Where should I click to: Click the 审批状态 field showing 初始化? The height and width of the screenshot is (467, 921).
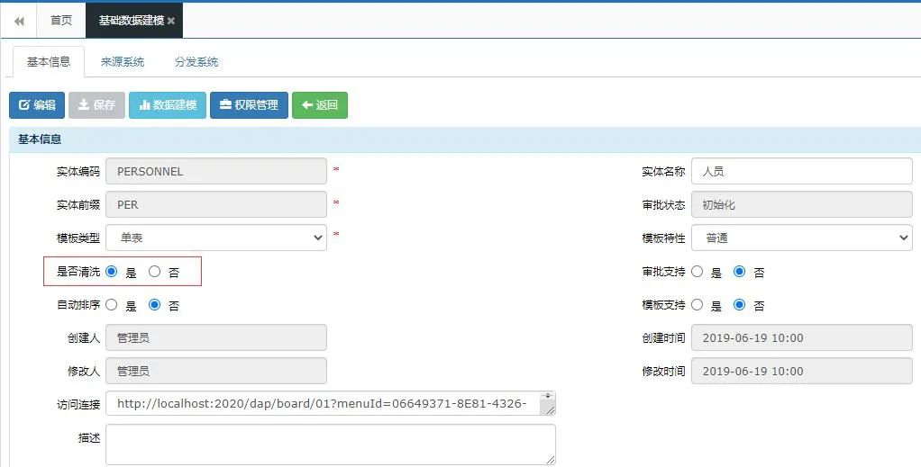point(802,205)
